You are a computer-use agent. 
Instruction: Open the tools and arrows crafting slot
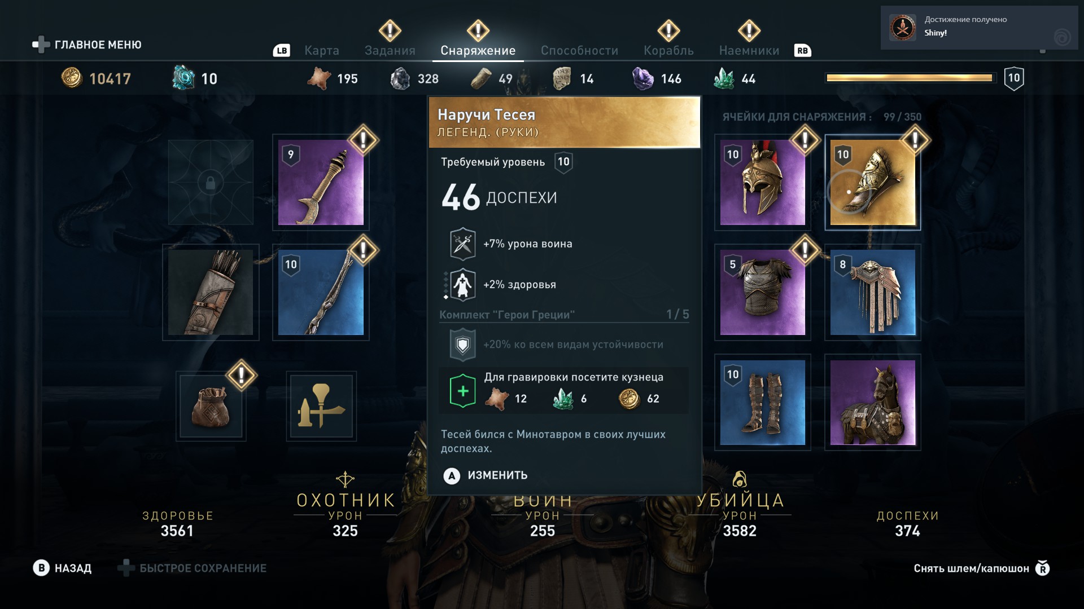[x=321, y=406]
